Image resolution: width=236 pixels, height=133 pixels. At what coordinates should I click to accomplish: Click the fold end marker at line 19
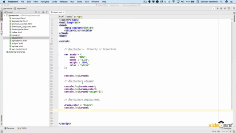pos(59,68)
